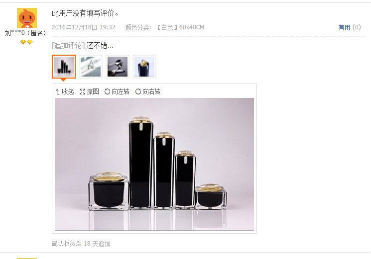Click the orange pointer triangle under first thumbnail

[x=63, y=80]
